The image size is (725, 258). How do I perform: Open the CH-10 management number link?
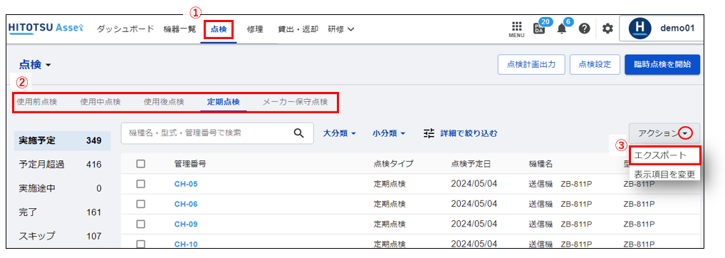pos(186,244)
